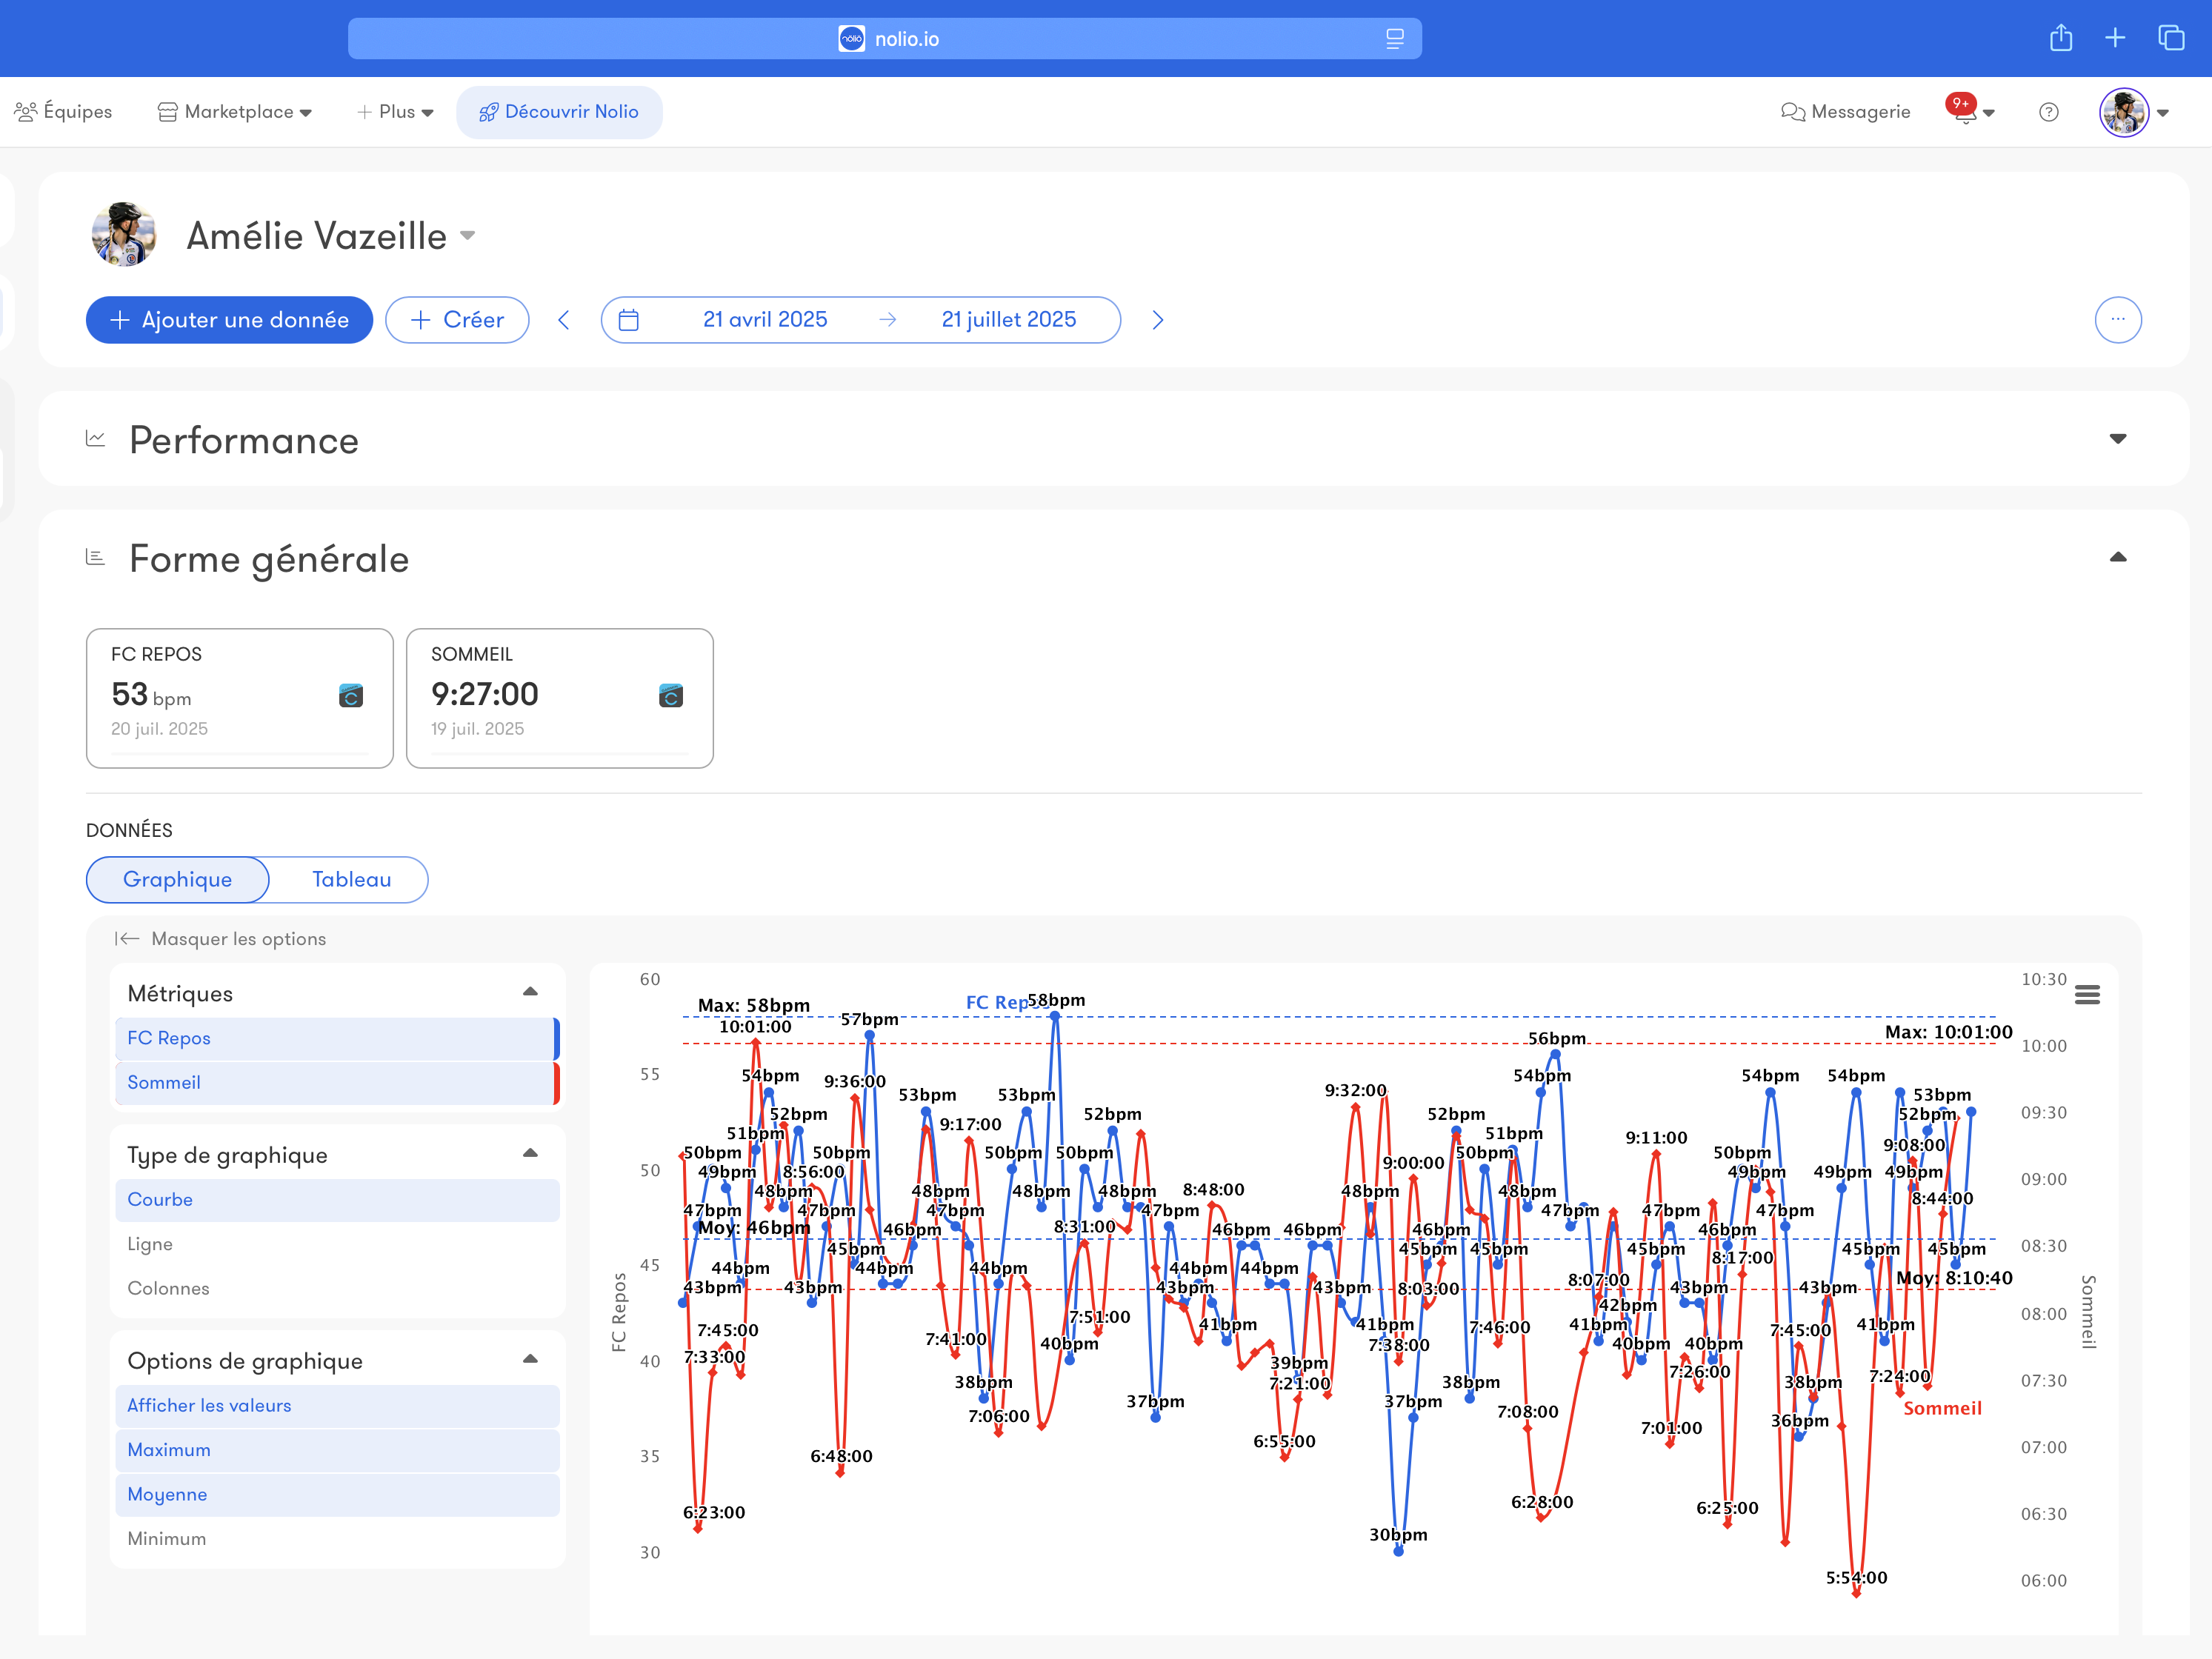Image resolution: width=2212 pixels, height=1659 pixels.
Task: Go to next date range arrow
Action: click(1157, 320)
